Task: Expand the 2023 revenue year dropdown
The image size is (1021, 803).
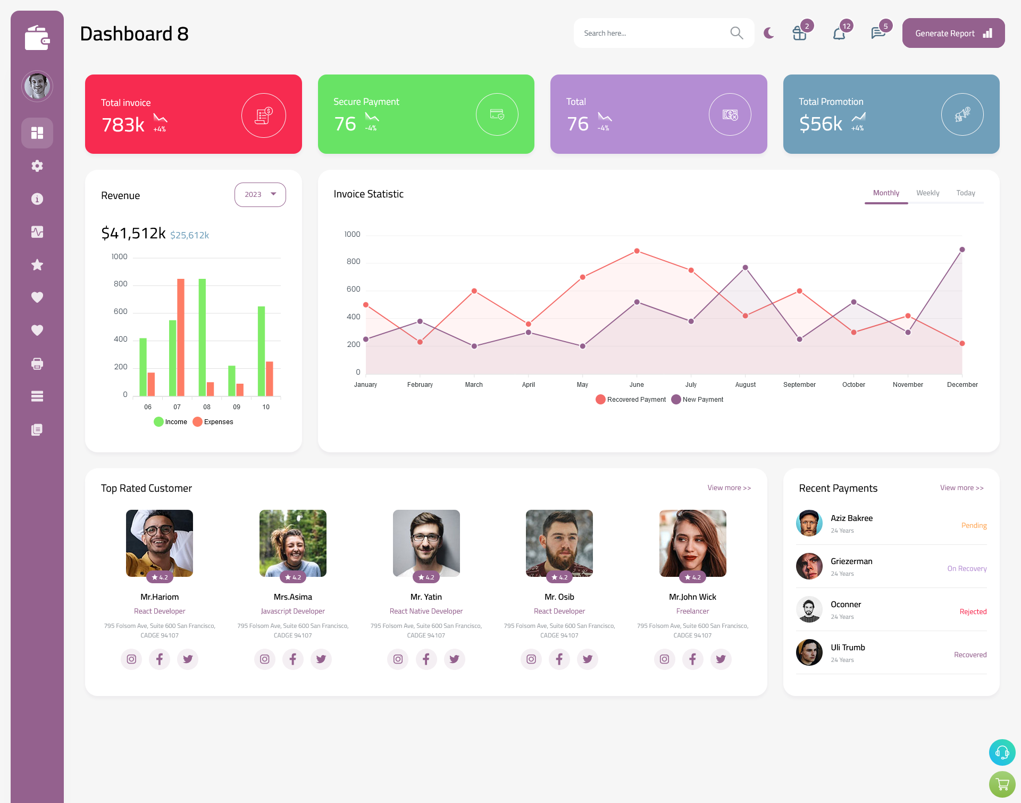Action: [260, 193]
